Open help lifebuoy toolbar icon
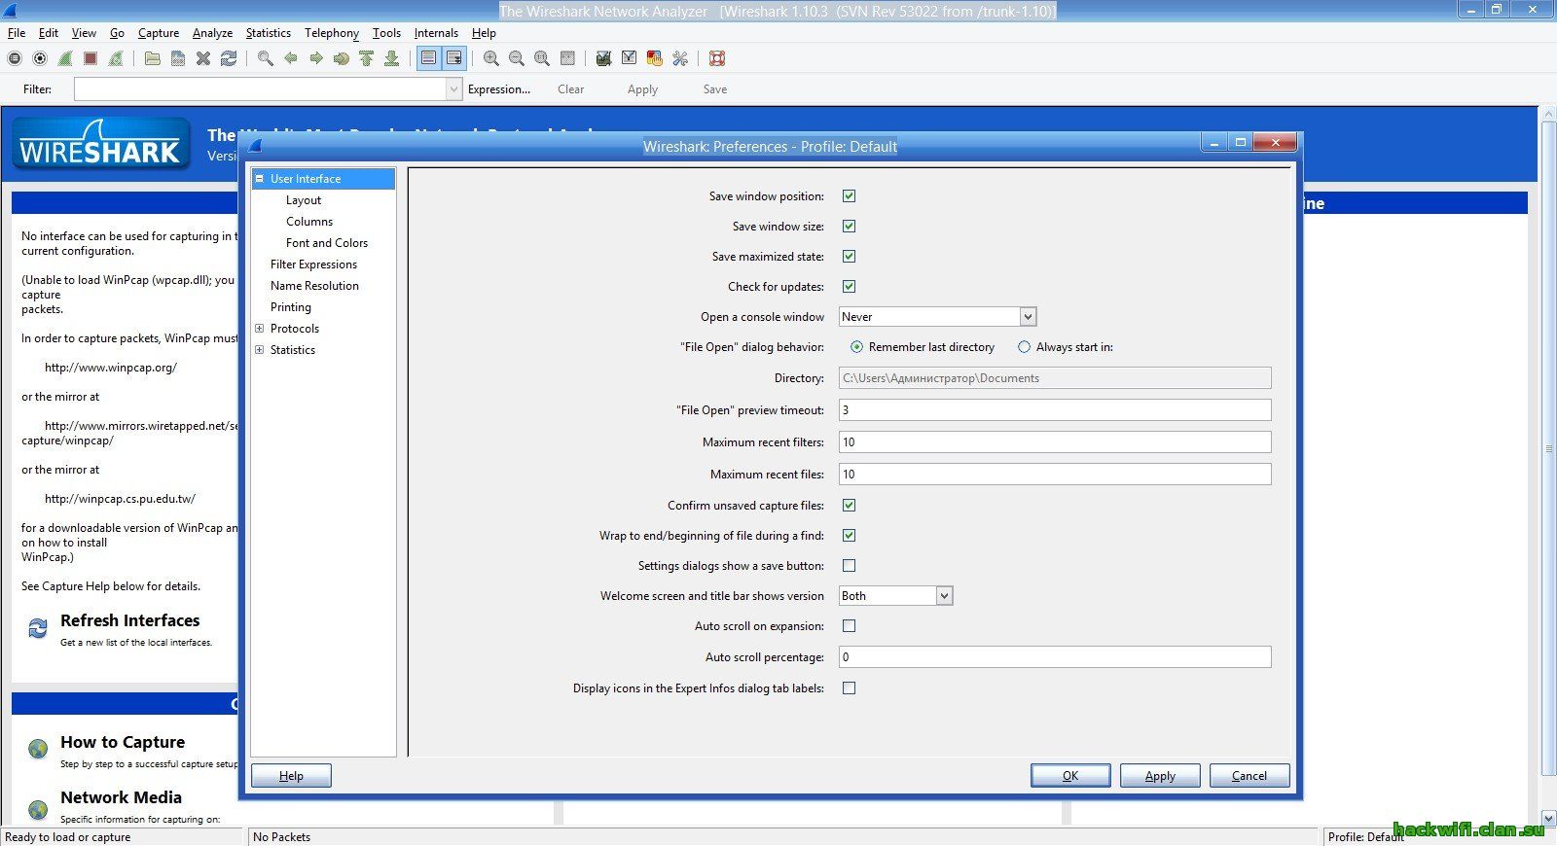 [717, 58]
